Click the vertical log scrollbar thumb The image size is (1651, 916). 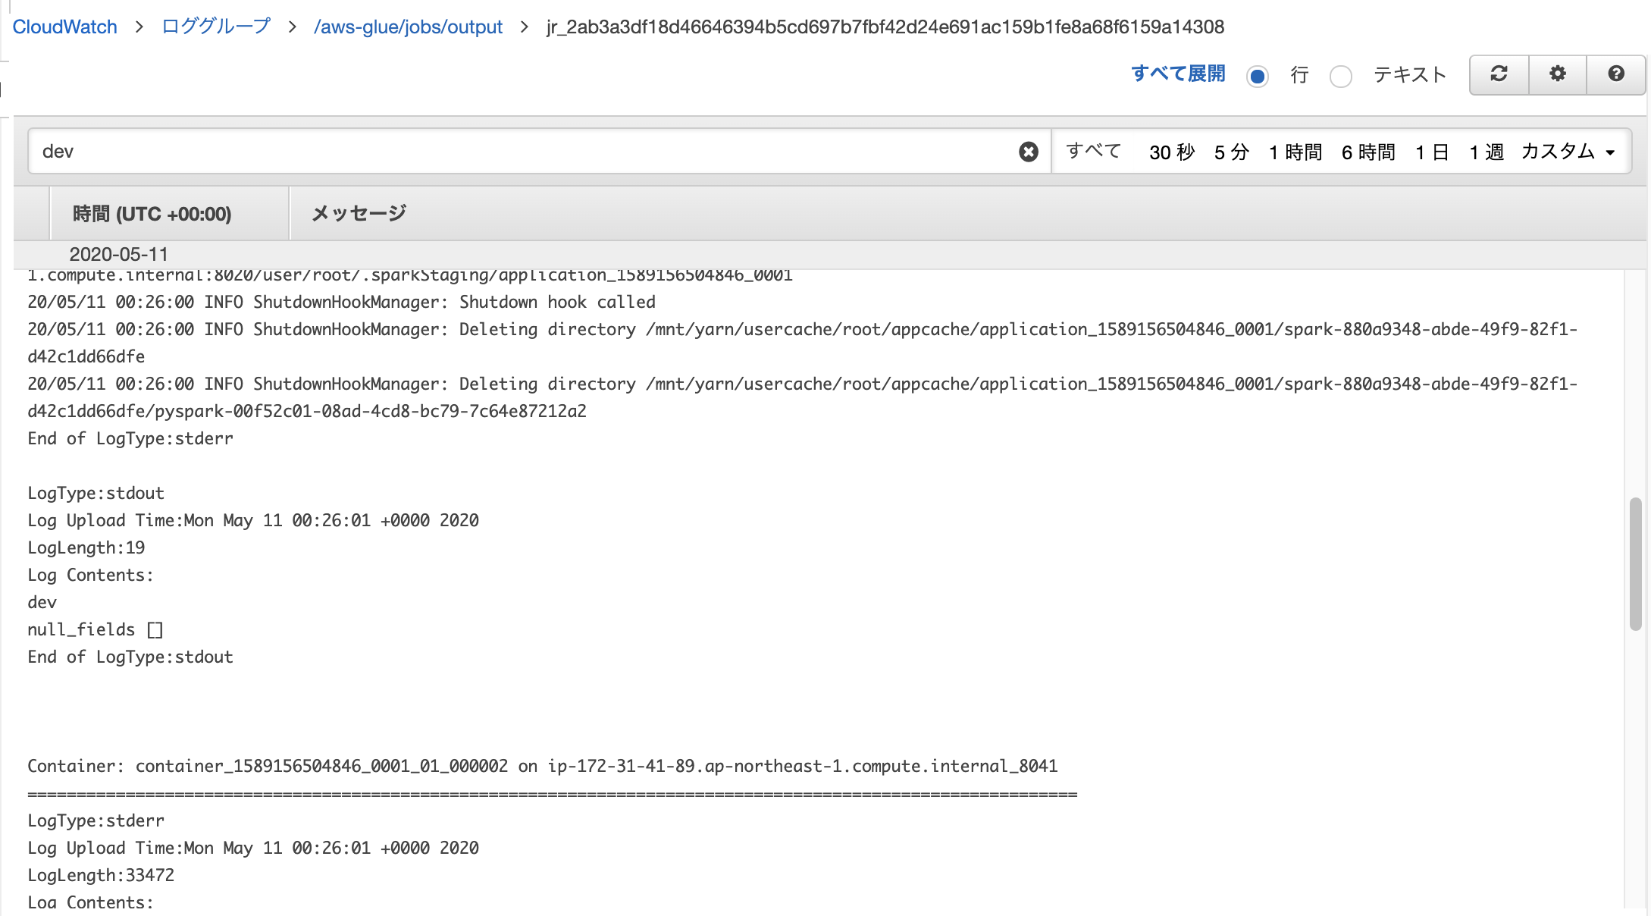point(1635,563)
